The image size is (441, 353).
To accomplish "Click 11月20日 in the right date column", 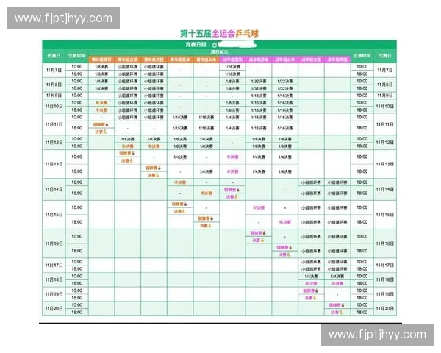I will point(384,308).
